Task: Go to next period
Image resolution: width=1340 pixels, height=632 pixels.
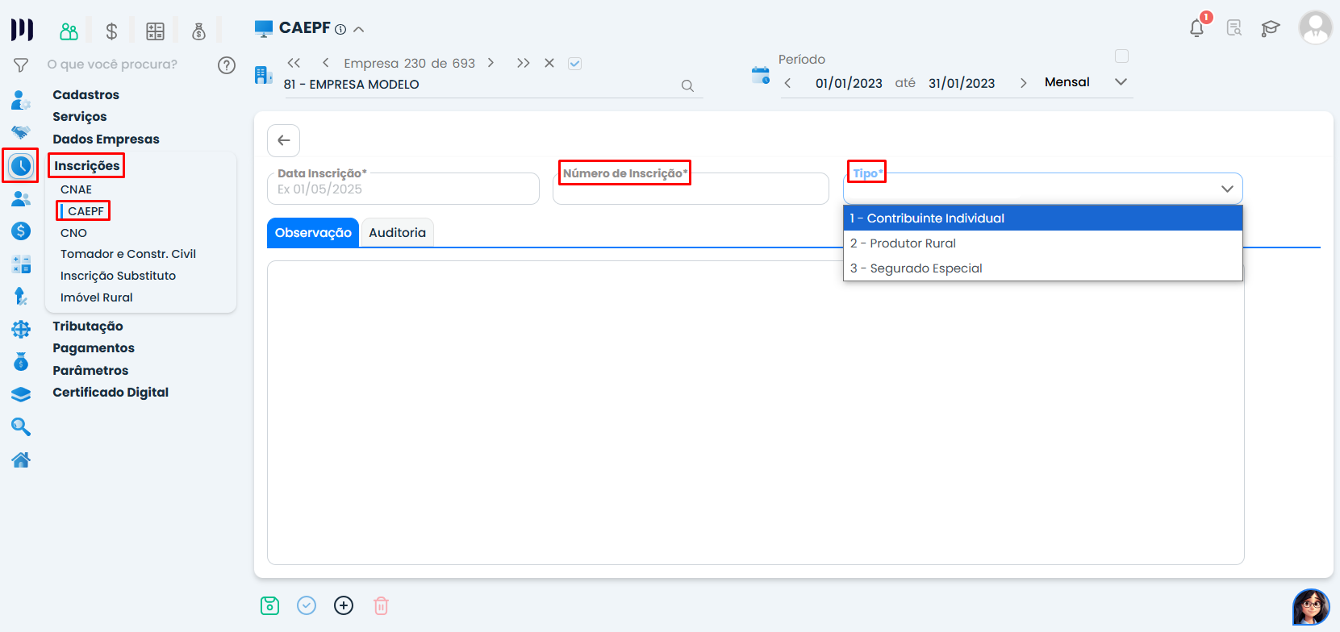Action: click(x=1023, y=83)
